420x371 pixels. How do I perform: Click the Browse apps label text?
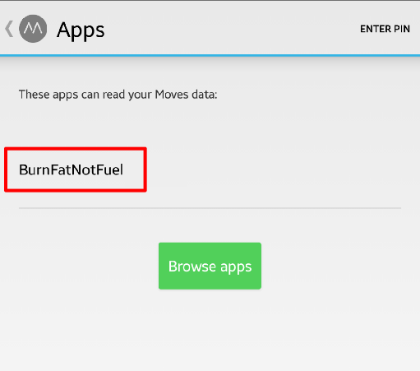pos(210,267)
